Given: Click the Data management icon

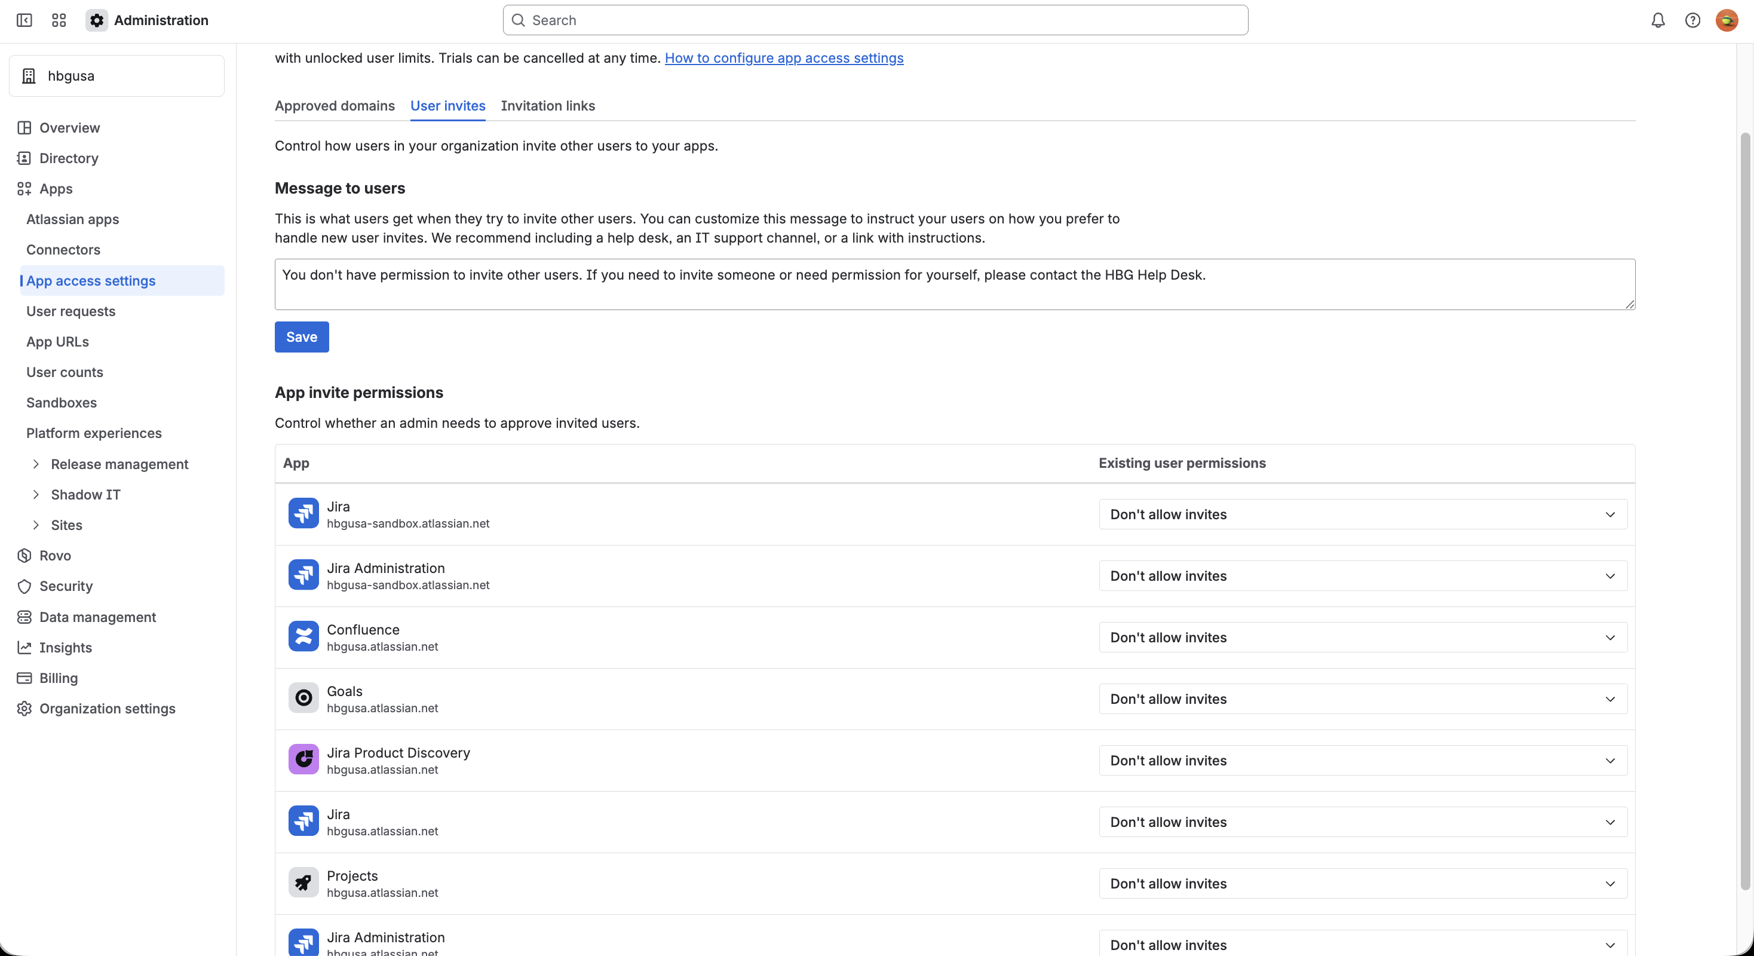Looking at the screenshot, I should (x=24, y=617).
